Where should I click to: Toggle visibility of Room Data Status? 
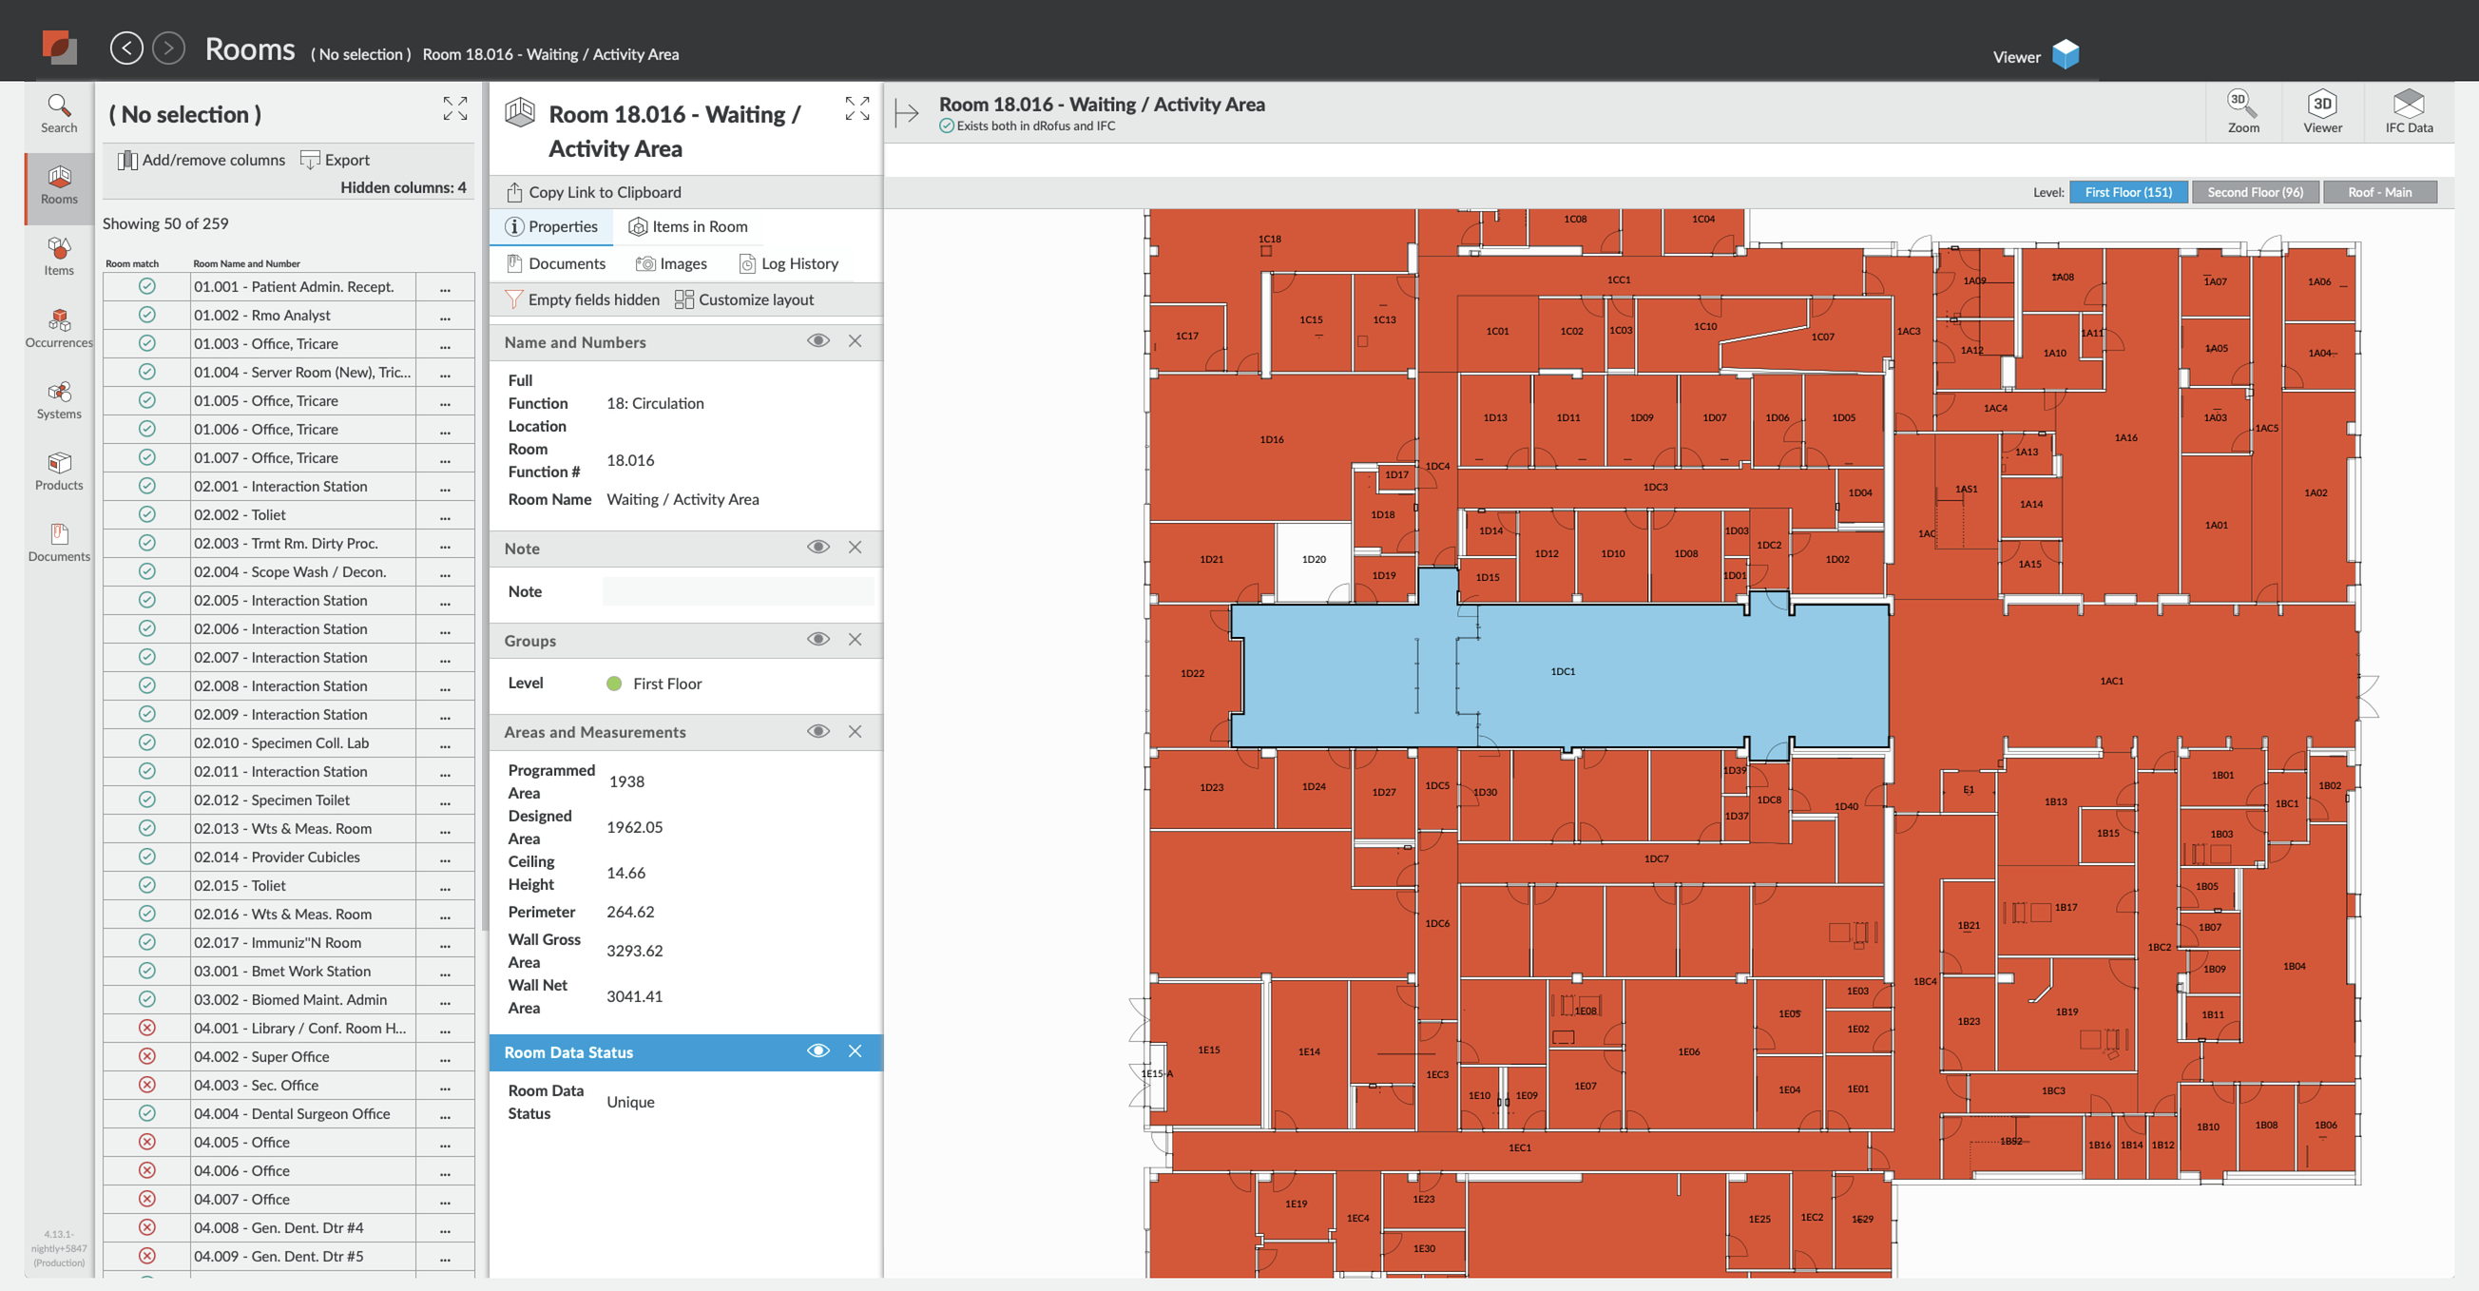(818, 1051)
